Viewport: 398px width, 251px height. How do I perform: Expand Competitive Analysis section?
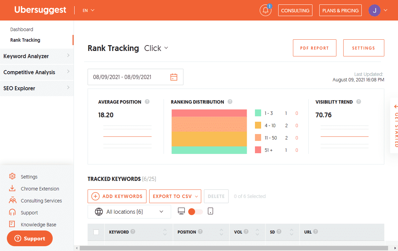tap(37, 72)
